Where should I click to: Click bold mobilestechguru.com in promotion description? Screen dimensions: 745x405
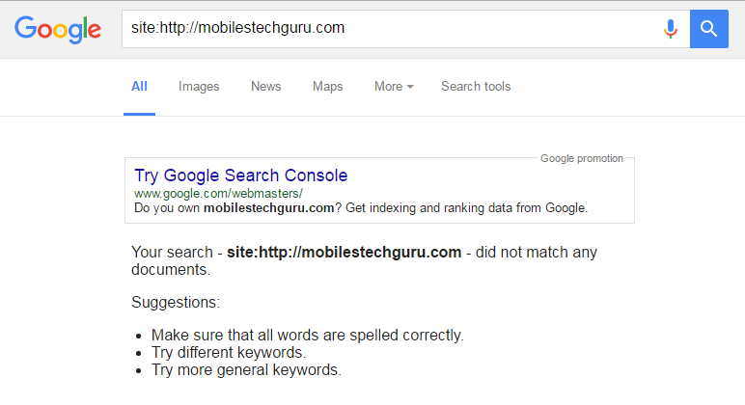click(268, 207)
